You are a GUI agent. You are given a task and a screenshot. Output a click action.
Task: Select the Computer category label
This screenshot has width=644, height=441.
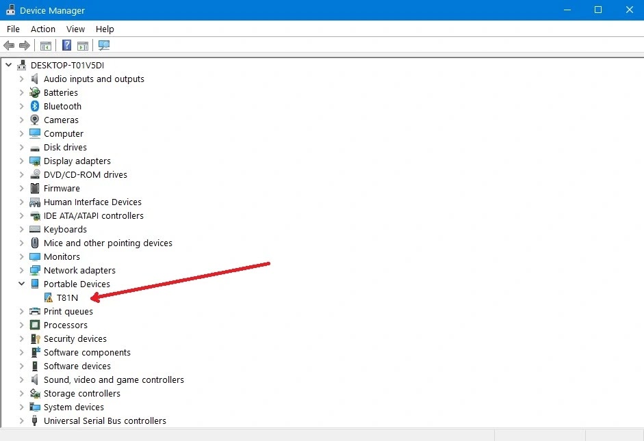(x=64, y=134)
